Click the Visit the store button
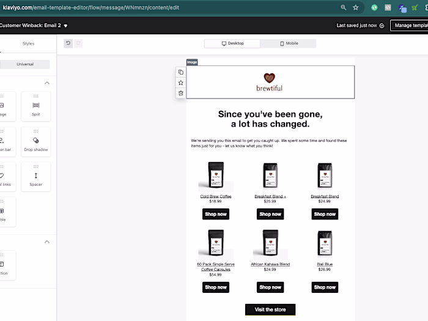 tap(270, 309)
